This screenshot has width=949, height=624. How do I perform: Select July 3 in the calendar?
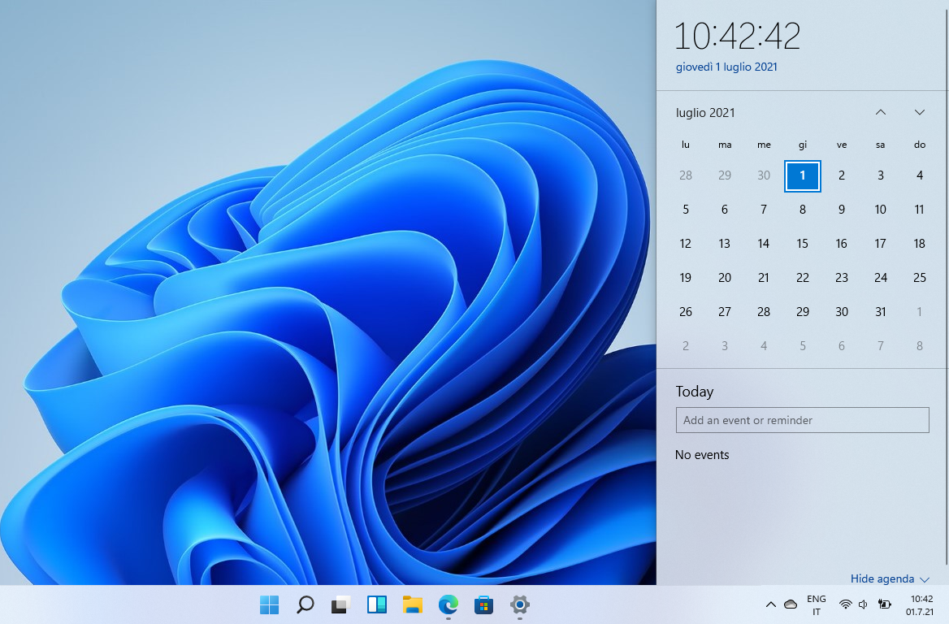881,175
